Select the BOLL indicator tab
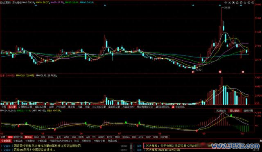Viewport: 262px width, 152px height. coord(51,137)
